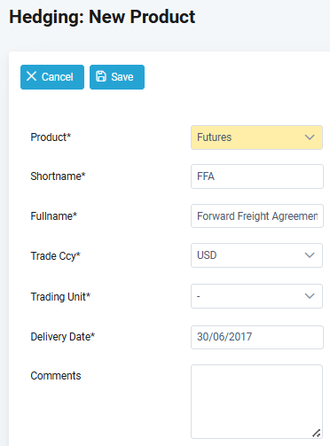This screenshot has width=330, height=446.
Task: Open the Trade Ccy dropdown showing USD
Action: point(256,255)
